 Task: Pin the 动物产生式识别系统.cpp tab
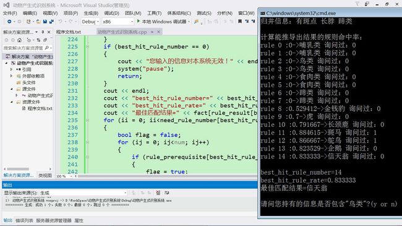(x=152, y=32)
